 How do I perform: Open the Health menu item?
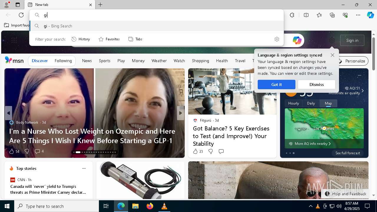click(222, 61)
